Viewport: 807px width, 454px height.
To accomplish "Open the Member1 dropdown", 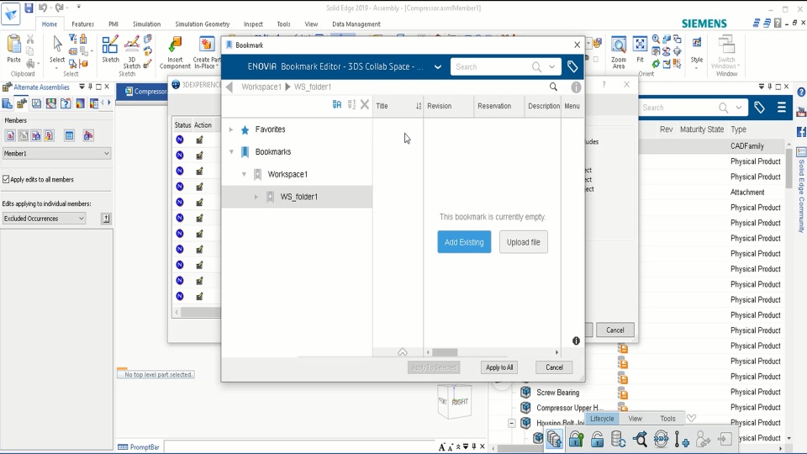I will tap(56, 153).
